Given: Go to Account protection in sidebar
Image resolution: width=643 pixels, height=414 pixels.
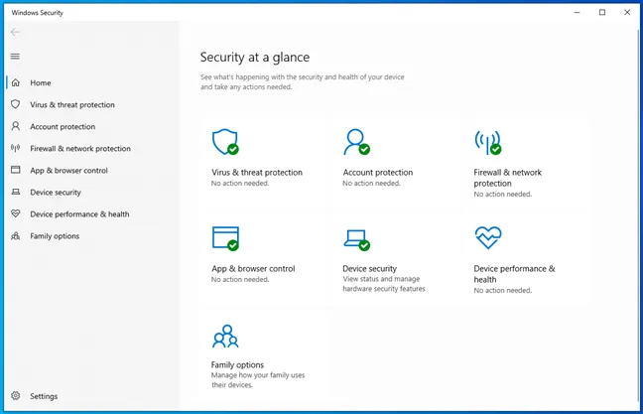Looking at the screenshot, I should tap(63, 127).
